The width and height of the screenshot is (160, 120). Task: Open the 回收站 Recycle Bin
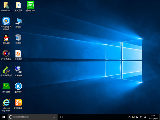tap(18, 37)
